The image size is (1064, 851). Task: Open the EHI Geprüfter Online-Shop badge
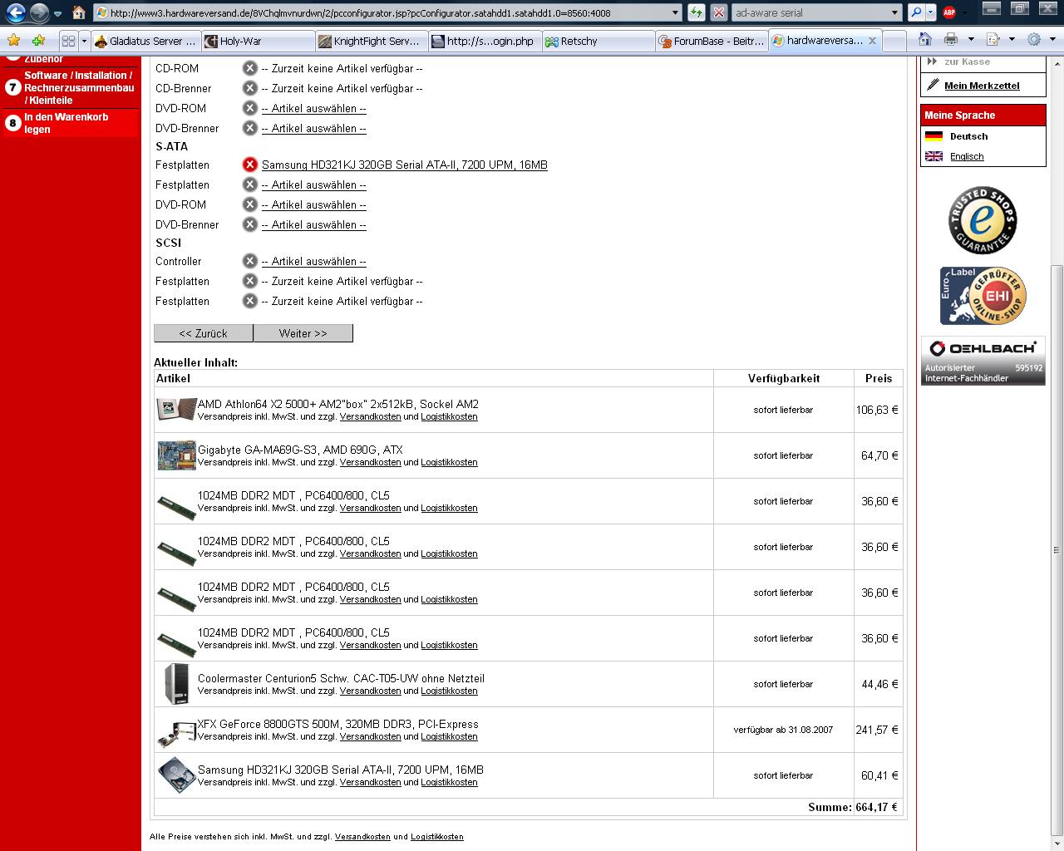(983, 296)
